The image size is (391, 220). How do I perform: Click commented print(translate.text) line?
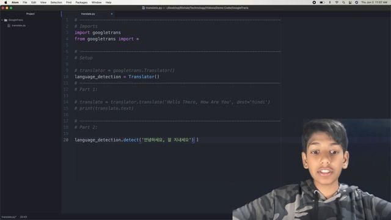104,109
